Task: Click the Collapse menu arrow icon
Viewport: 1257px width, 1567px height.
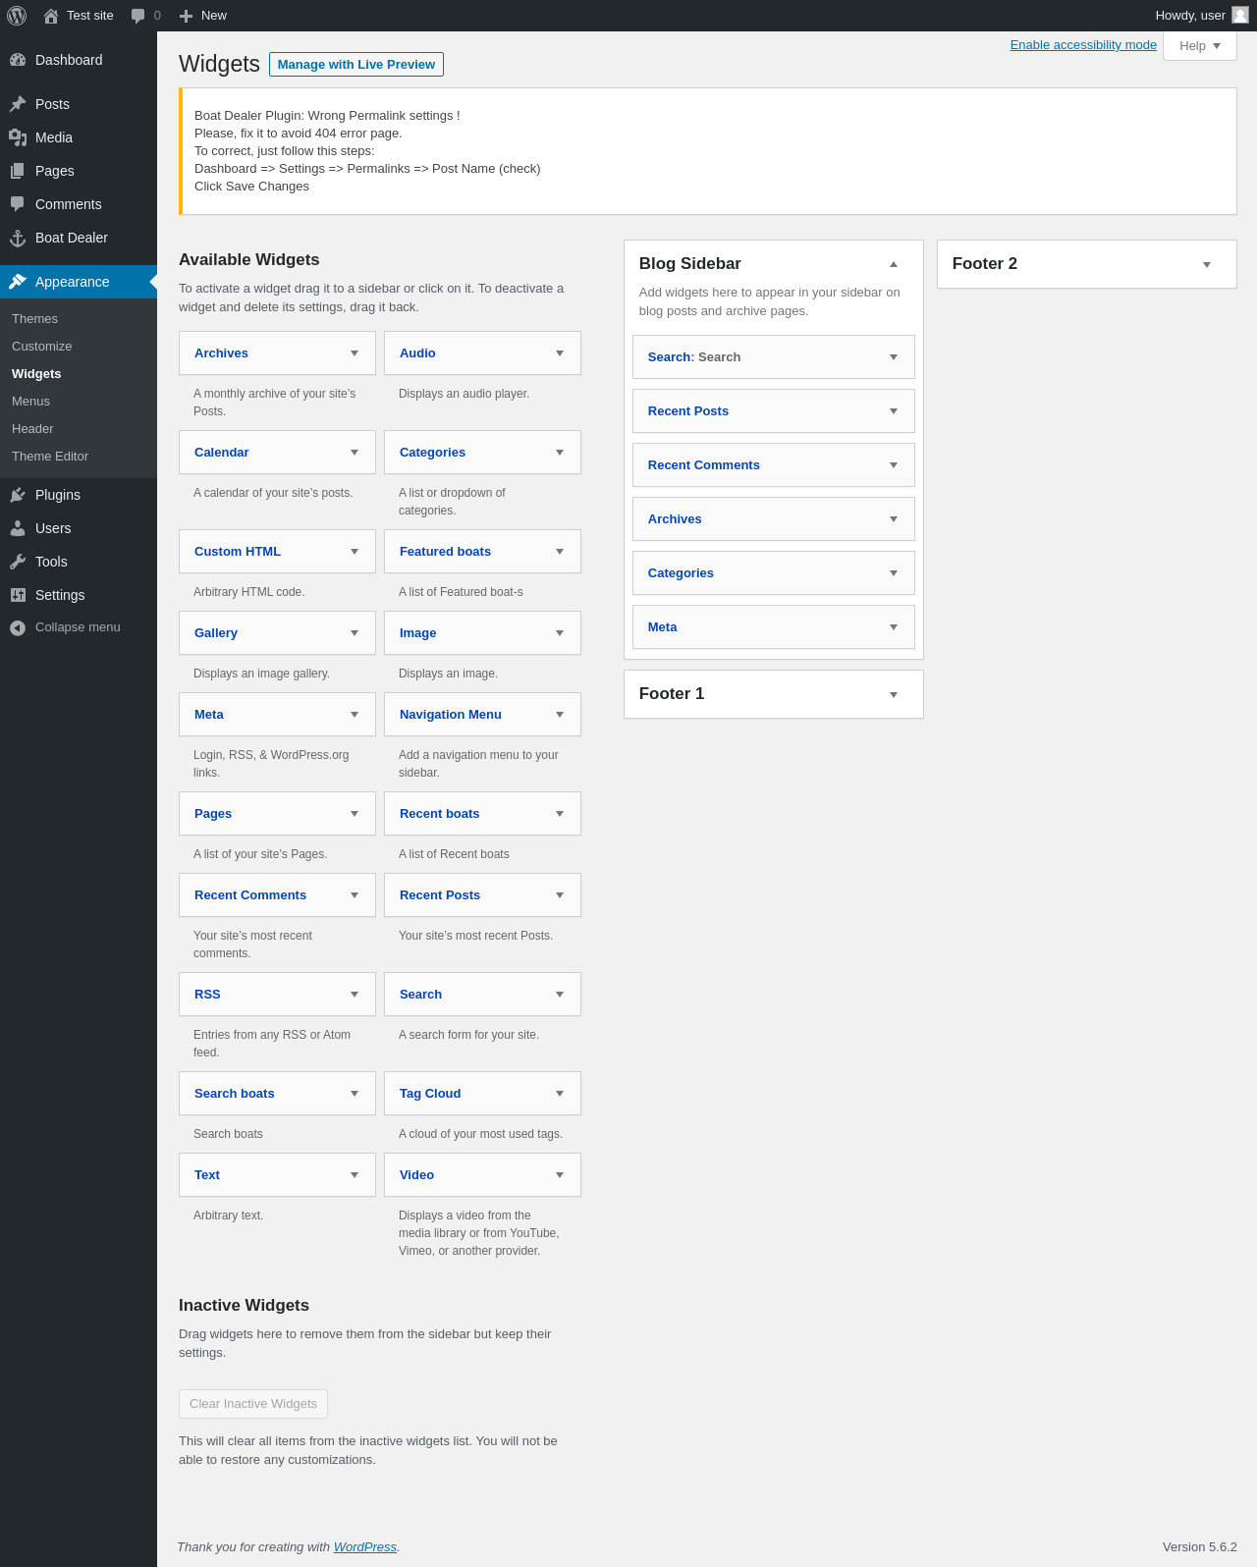Action: click(18, 628)
